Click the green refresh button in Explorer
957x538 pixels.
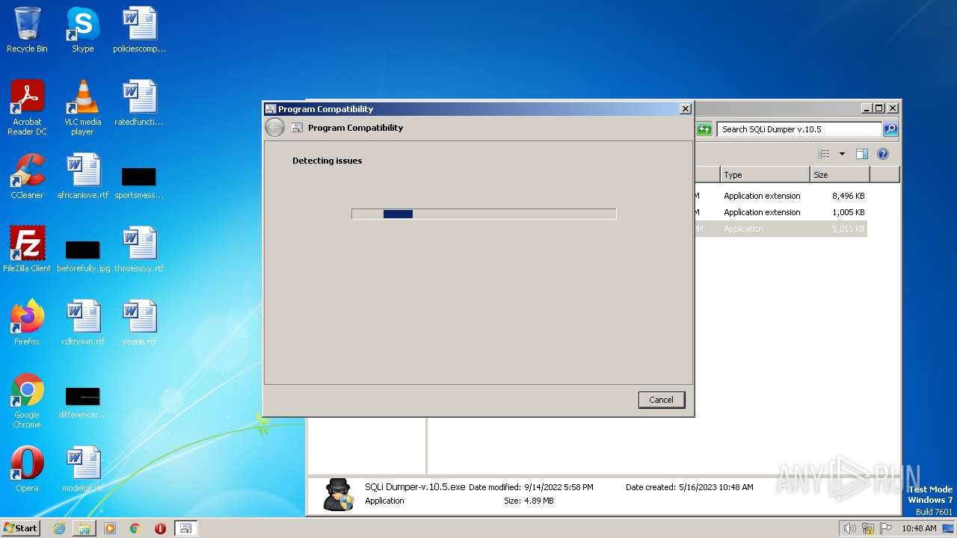click(704, 129)
